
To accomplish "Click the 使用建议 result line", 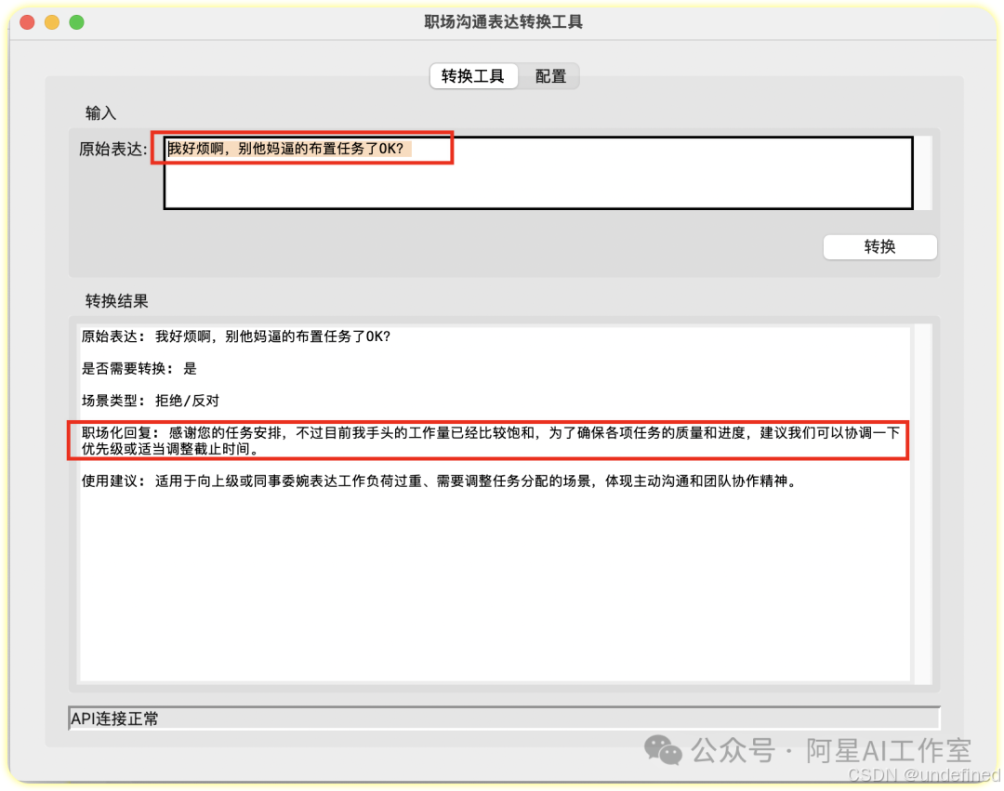I will click(x=439, y=481).
